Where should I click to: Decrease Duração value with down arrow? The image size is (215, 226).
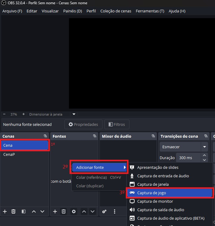(204, 160)
